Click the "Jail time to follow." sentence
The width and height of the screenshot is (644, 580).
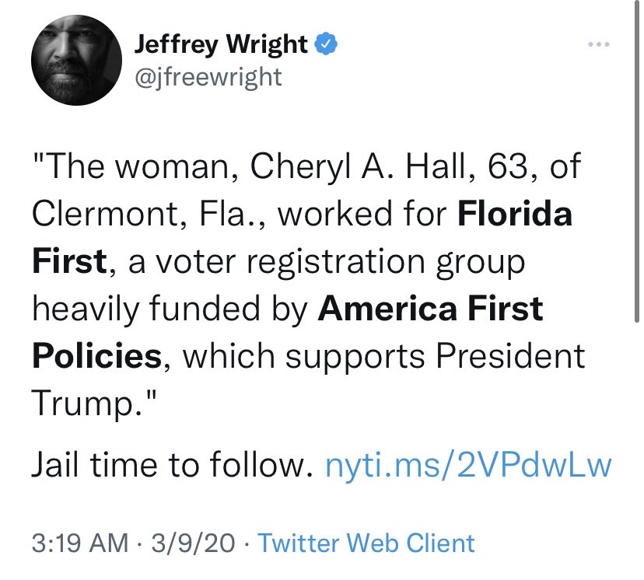coord(166,466)
